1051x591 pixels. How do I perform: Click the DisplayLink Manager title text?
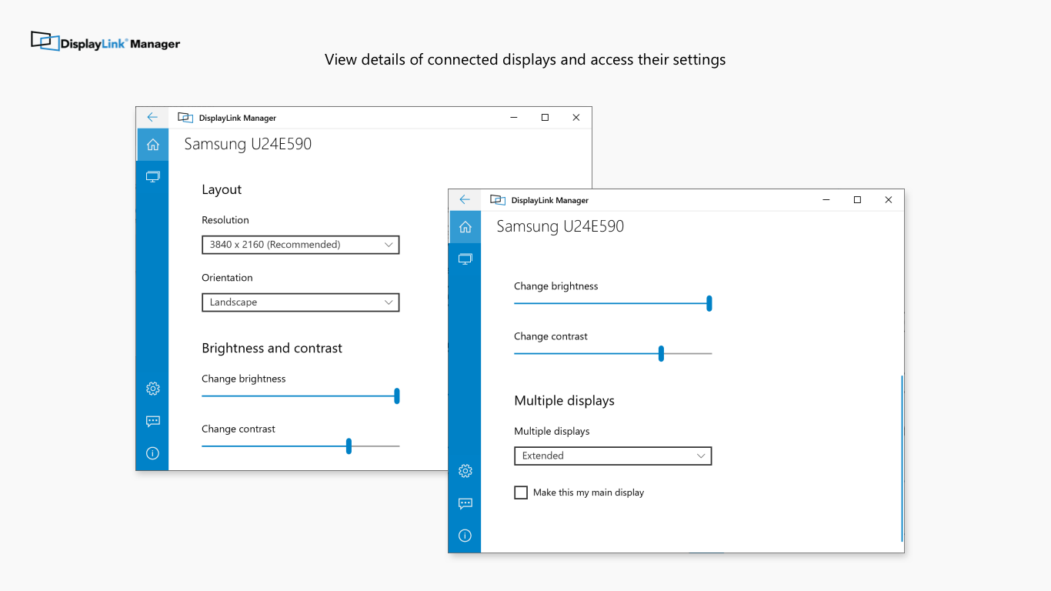(549, 200)
